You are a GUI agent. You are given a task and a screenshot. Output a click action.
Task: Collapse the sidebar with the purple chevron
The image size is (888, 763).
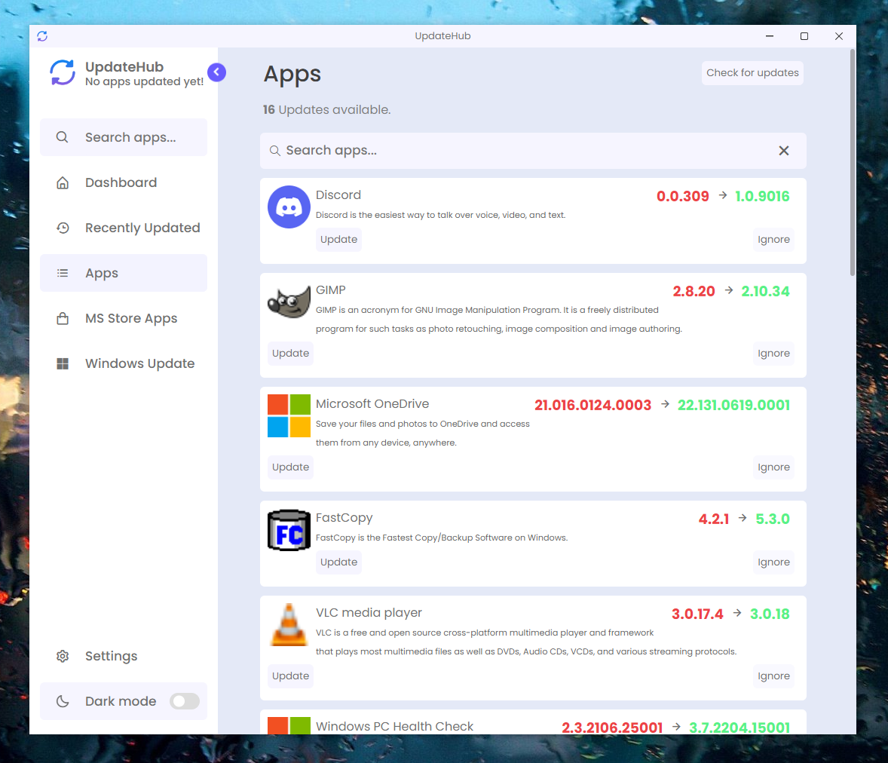tap(216, 72)
